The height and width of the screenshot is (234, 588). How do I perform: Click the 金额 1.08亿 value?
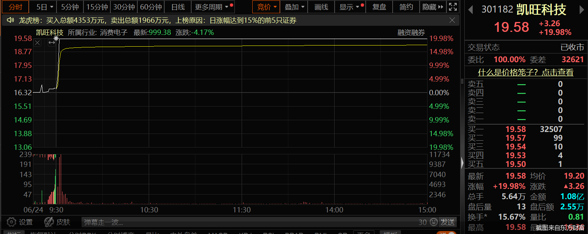tap(572, 196)
